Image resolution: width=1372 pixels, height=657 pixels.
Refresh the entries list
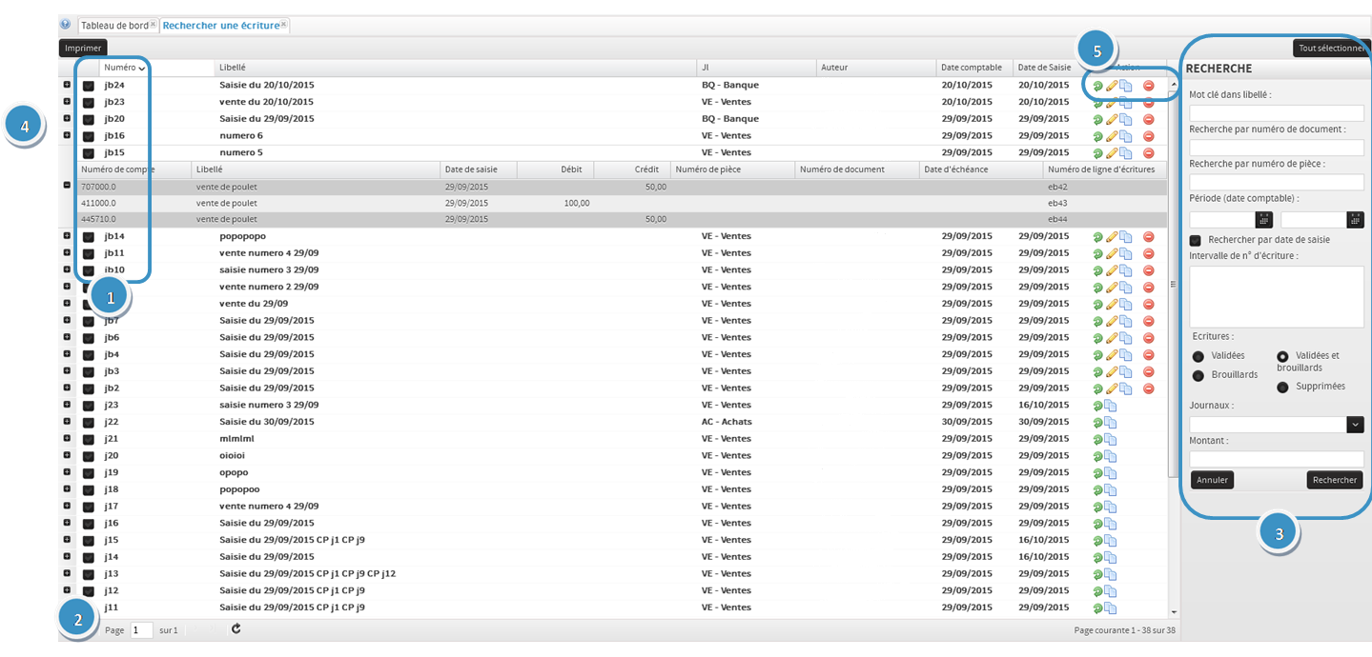tap(235, 629)
